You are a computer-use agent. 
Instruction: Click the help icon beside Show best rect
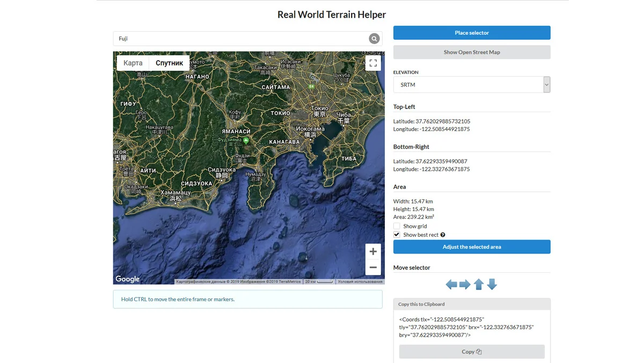[x=443, y=235]
